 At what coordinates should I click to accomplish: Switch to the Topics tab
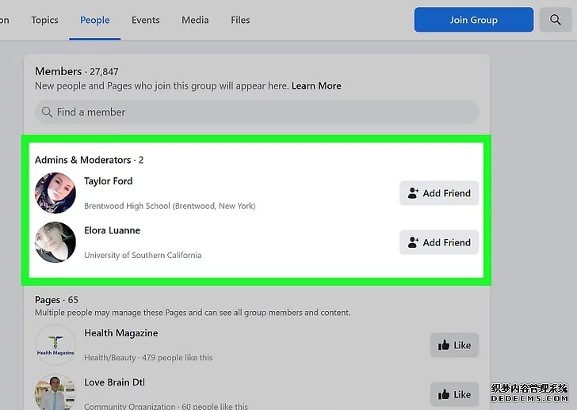[44, 20]
